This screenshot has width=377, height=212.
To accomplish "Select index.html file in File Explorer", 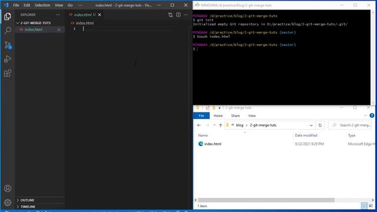I will tap(213, 144).
